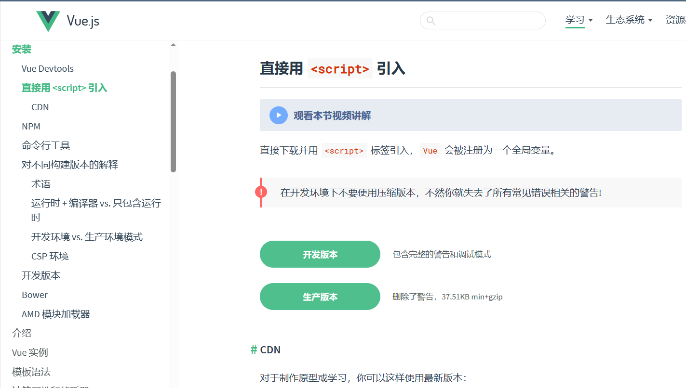This screenshot has width=686, height=388.
Task: Click the 直接用 <script> 引入 page heading
Action: pyautogui.click(x=333, y=68)
